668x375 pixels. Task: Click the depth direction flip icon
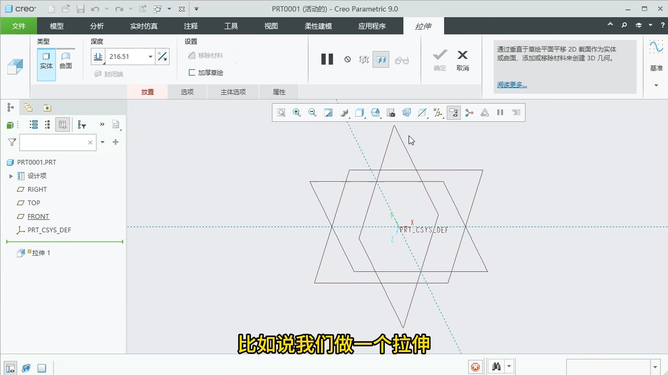(162, 56)
